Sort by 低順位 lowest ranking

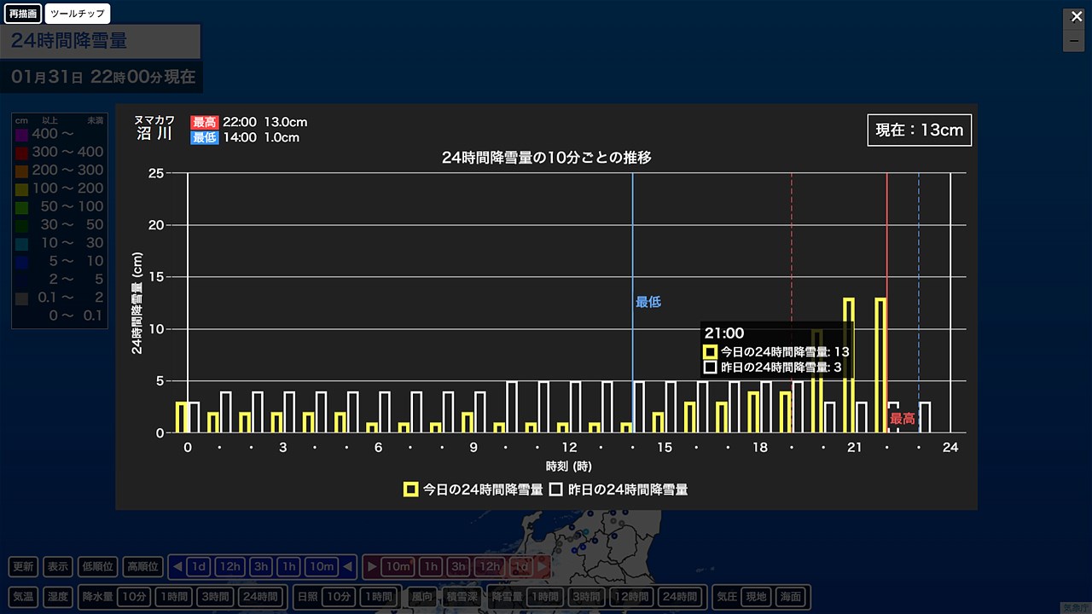(97, 566)
